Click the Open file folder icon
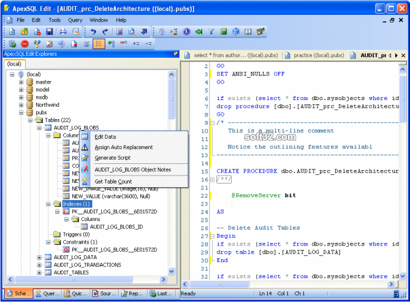This screenshot has width=410, height=302. [x=25, y=32]
